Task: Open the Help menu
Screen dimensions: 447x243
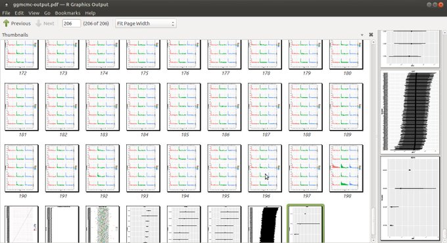Action: coord(90,13)
